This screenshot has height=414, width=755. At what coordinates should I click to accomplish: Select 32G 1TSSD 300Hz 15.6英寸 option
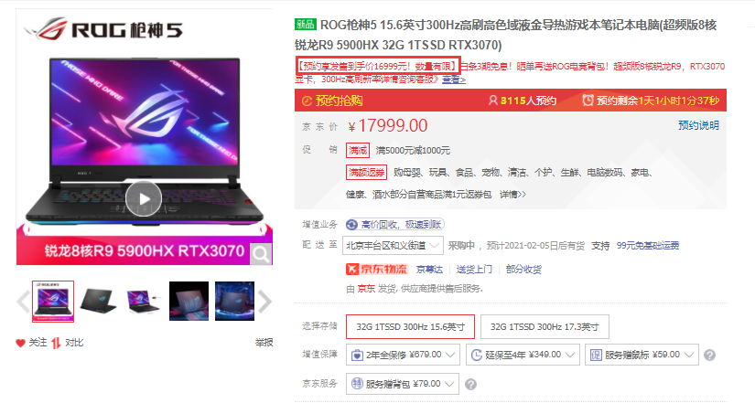pos(410,327)
